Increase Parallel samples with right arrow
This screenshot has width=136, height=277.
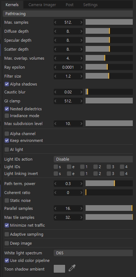coord(81,208)
